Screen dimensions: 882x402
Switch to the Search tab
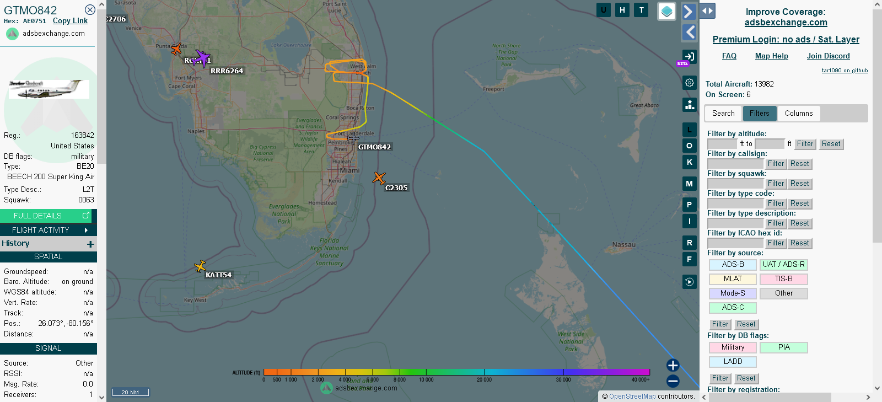pyautogui.click(x=723, y=113)
